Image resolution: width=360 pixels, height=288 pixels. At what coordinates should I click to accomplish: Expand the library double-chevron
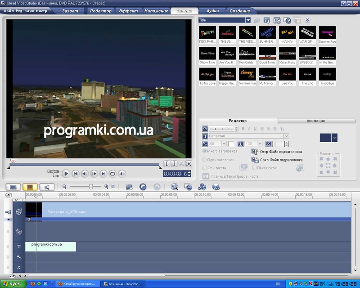coord(307,20)
